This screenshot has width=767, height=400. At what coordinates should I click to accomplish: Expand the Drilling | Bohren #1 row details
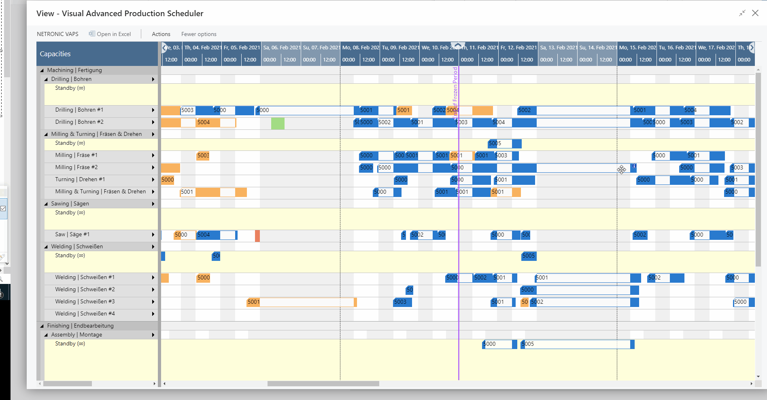pyautogui.click(x=153, y=110)
